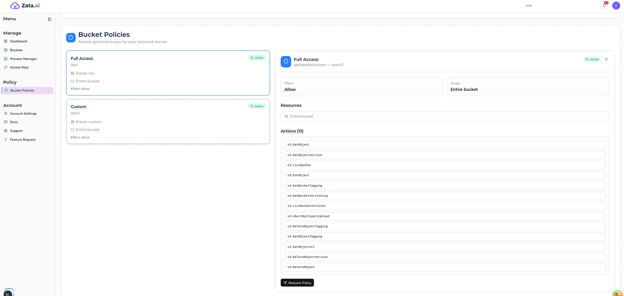This screenshot has width=624, height=296.
Task: Open the notifications bell
Action: [x=604, y=5]
